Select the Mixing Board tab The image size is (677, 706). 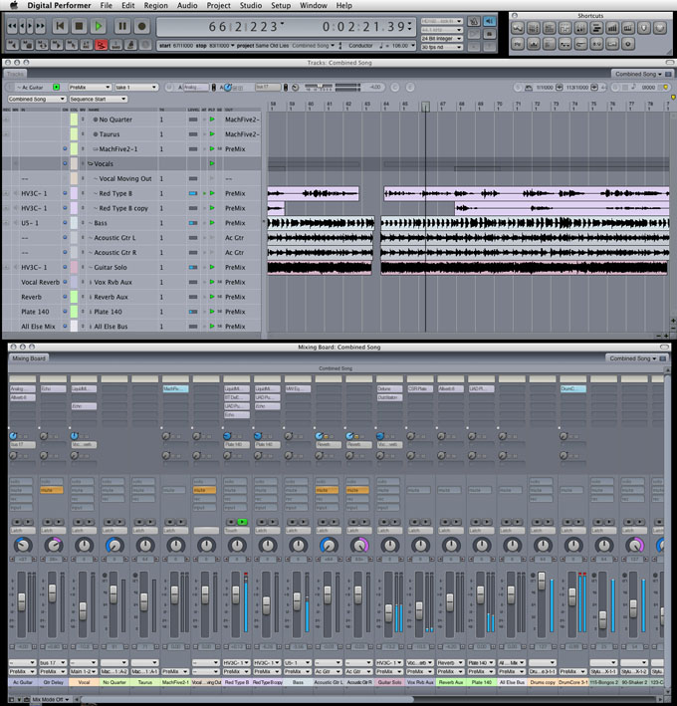click(x=29, y=358)
